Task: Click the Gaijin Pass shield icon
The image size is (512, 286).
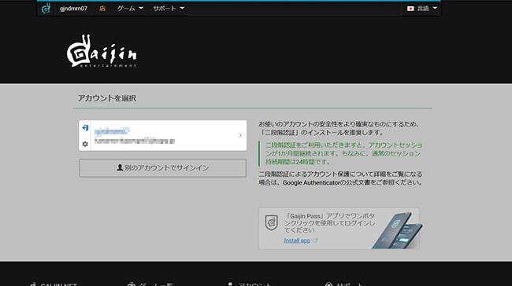Action: (x=271, y=222)
